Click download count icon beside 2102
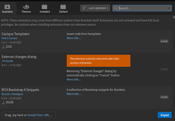175x121 pixels. 3,47
